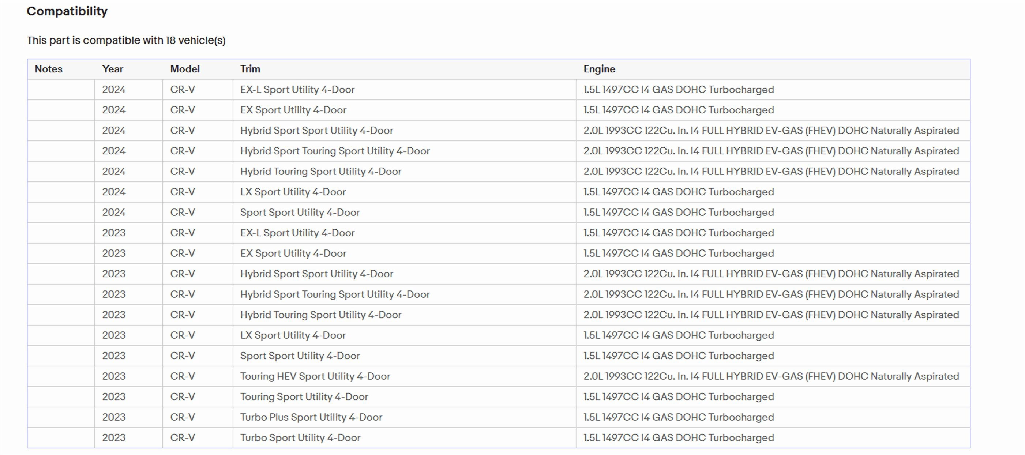The image size is (1025, 455).
Task: Click the 'compatible with 18 vehicle(s)' text
Action: (155, 40)
